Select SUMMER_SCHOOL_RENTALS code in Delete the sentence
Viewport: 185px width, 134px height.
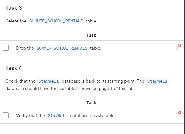click(x=56, y=21)
